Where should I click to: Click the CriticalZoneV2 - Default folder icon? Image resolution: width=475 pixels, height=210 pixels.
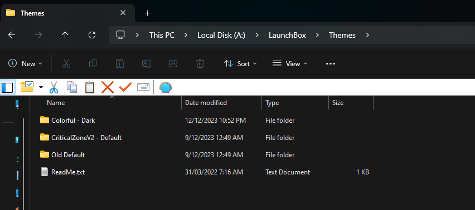[x=45, y=137]
